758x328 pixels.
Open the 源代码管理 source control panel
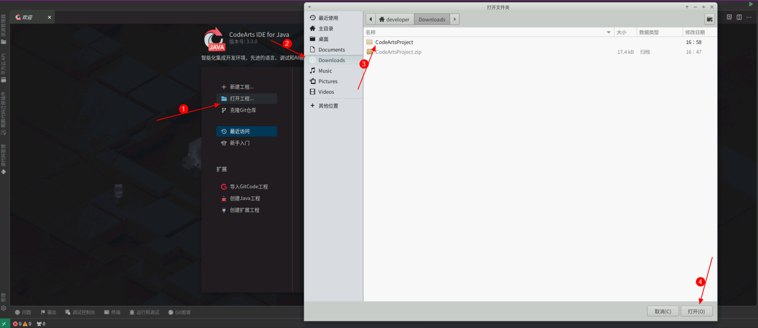3,159
